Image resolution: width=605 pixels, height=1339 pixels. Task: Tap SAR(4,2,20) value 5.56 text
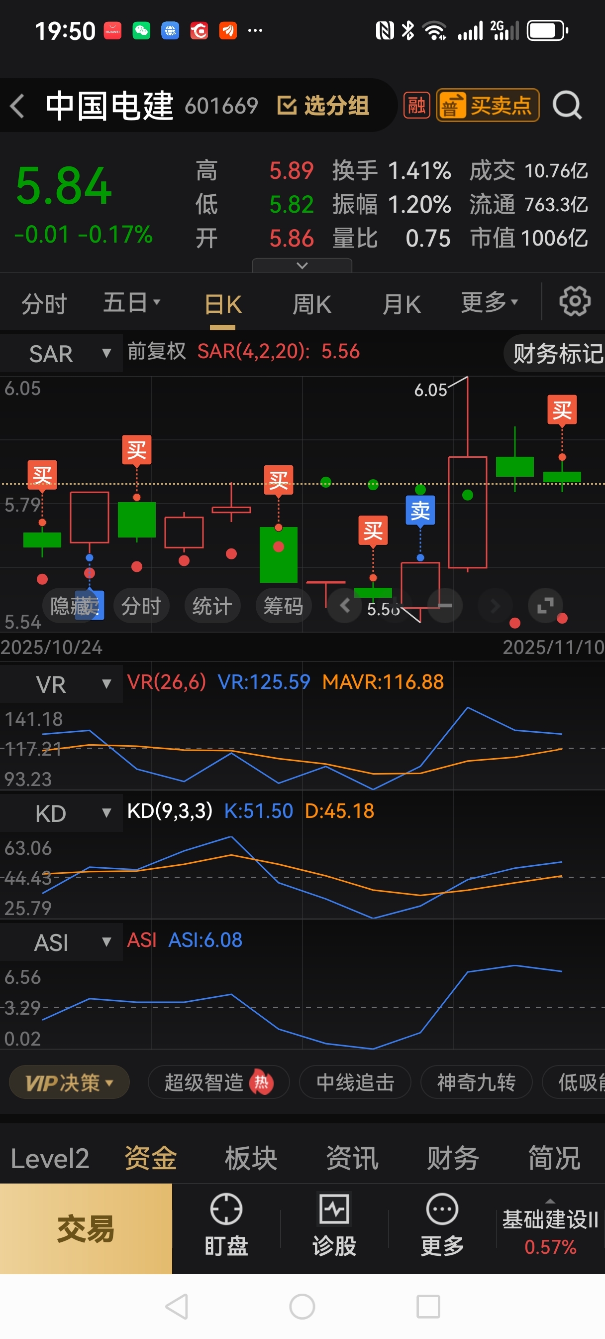click(x=278, y=351)
